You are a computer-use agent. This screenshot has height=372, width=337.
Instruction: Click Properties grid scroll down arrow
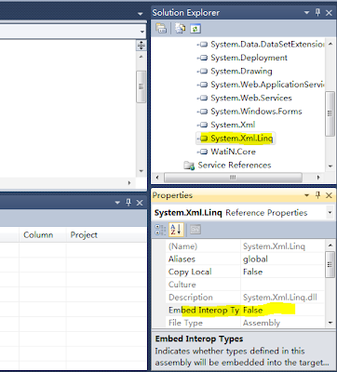pyautogui.click(x=330, y=323)
